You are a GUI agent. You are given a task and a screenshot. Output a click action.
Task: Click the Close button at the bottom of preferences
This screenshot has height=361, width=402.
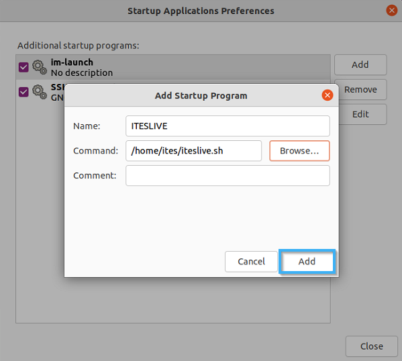(x=372, y=346)
